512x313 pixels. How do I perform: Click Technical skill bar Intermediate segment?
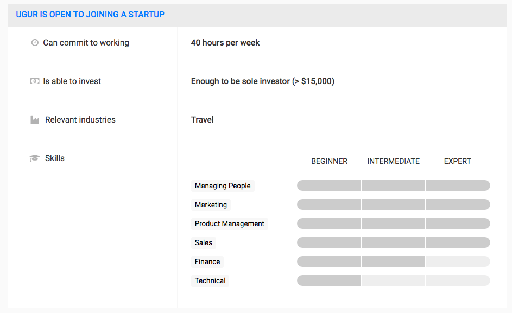[393, 280]
